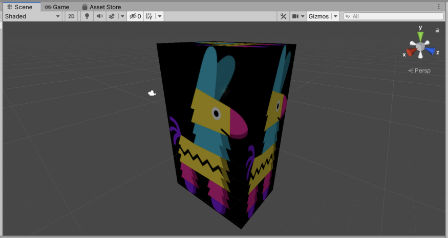
Task: Open the Game tab
Action: [x=57, y=7]
